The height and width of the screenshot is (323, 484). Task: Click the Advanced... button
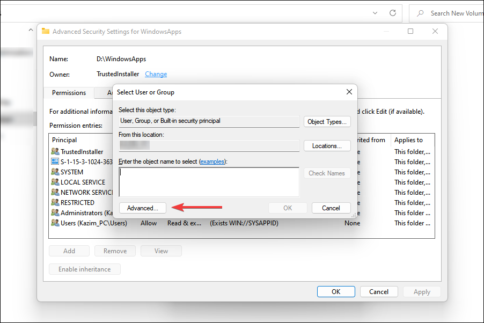142,208
